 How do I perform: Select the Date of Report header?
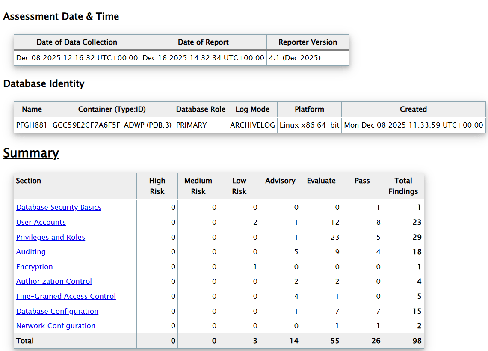[203, 42]
